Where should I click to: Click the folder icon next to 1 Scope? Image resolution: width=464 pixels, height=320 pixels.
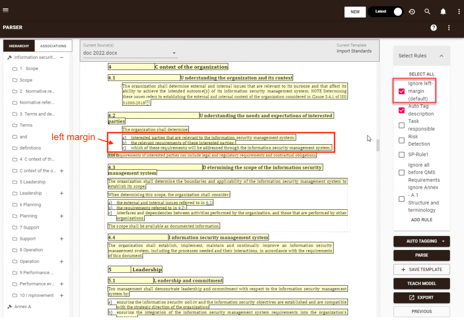[14, 68]
